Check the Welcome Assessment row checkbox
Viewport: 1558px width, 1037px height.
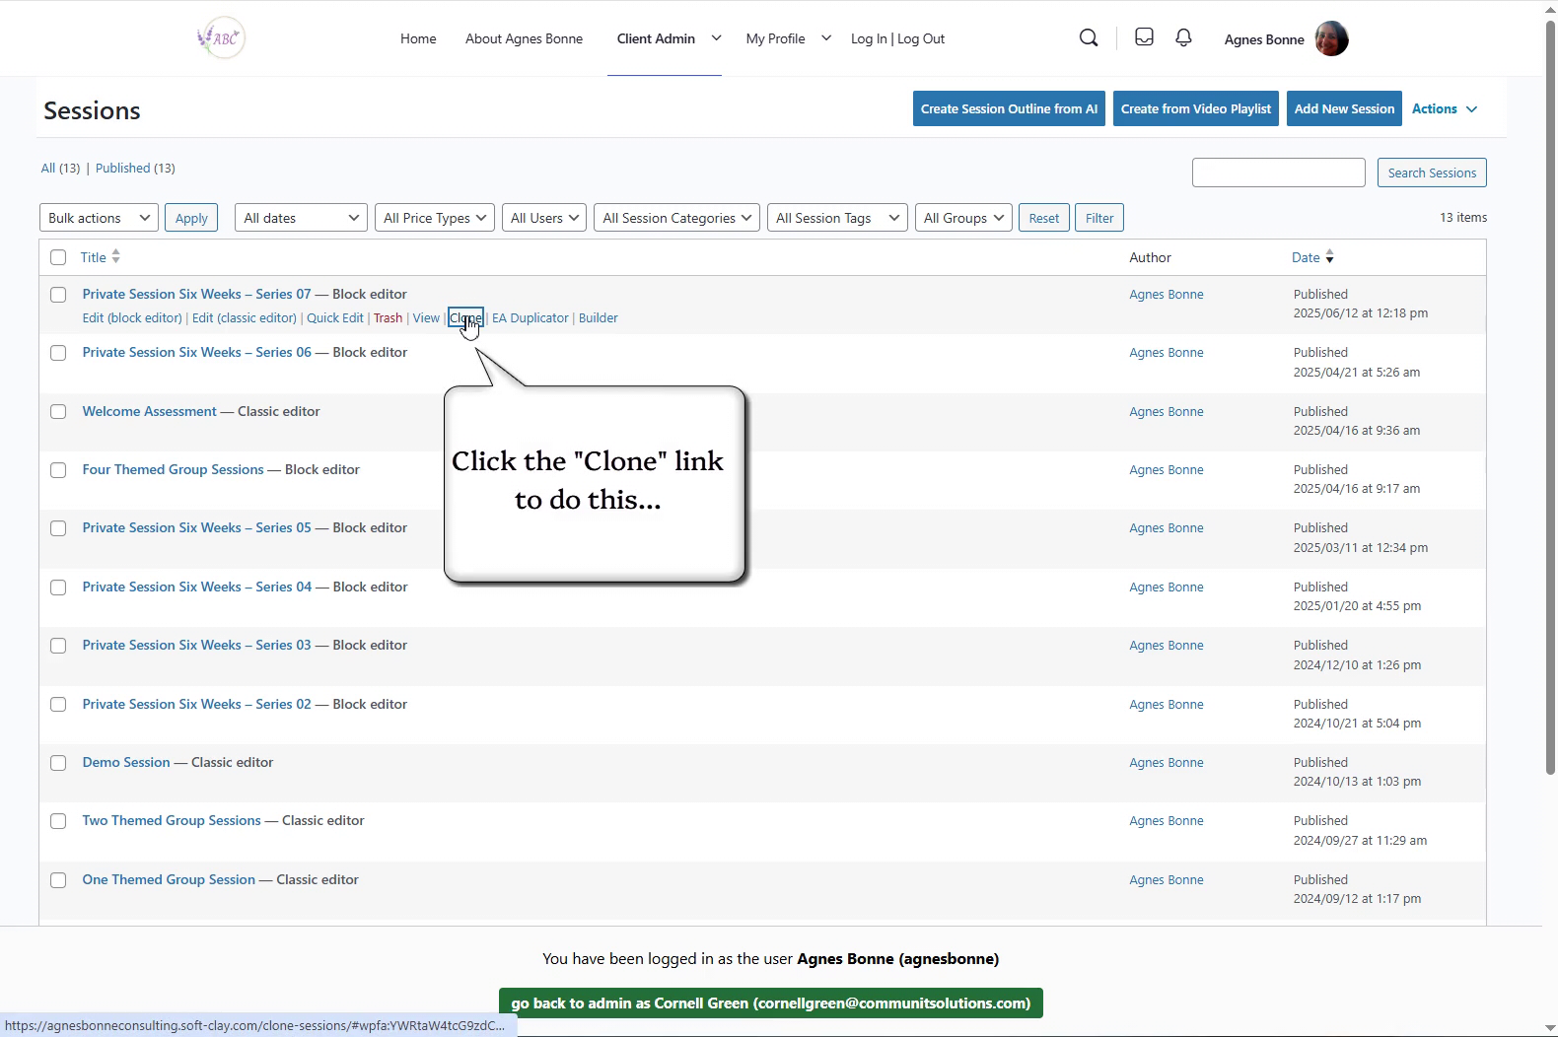(x=58, y=412)
